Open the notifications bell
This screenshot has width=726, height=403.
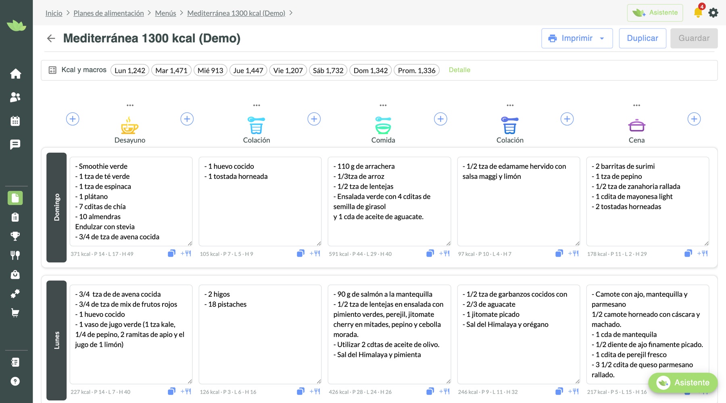pos(698,12)
